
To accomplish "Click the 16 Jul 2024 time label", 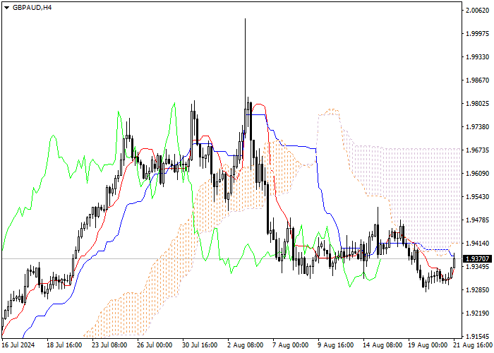I will 18,345.
